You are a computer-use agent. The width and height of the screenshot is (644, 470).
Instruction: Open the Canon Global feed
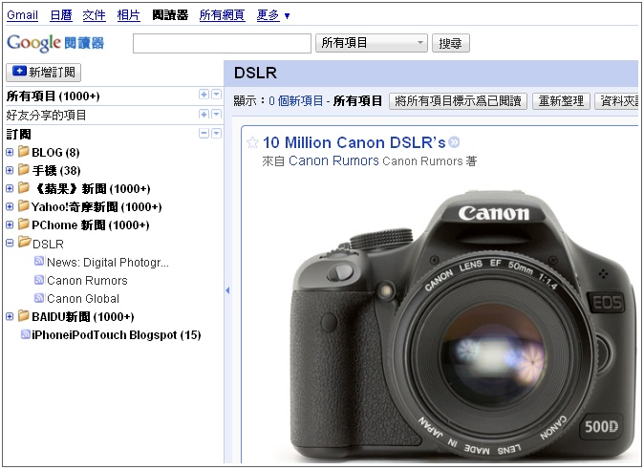point(83,298)
